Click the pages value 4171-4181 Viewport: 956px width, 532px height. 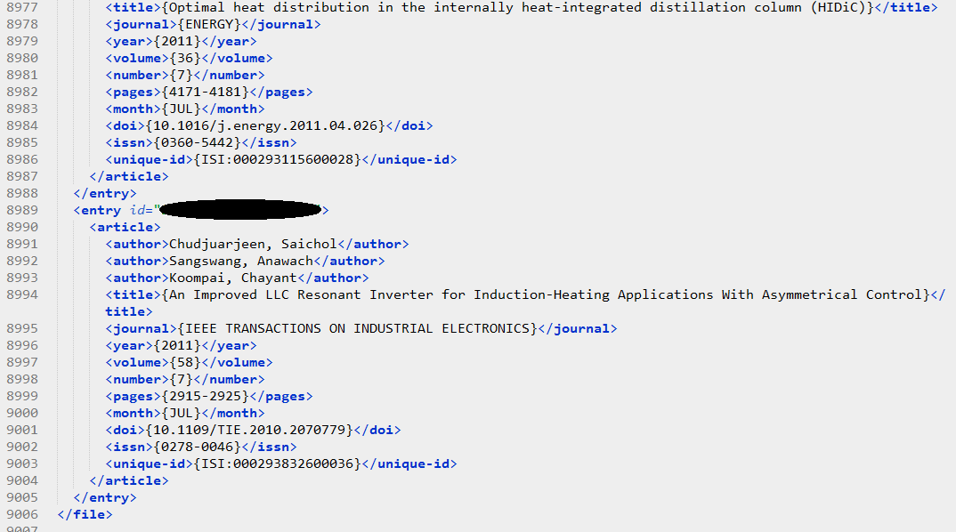pos(205,92)
